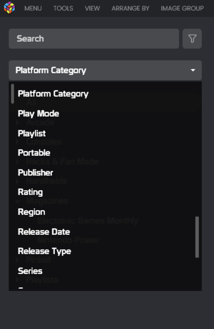Viewport: 214px width, 329px height.
Task: Click the dropdown list vertical scrollbar thumb
Action: [x=197, y=237]
